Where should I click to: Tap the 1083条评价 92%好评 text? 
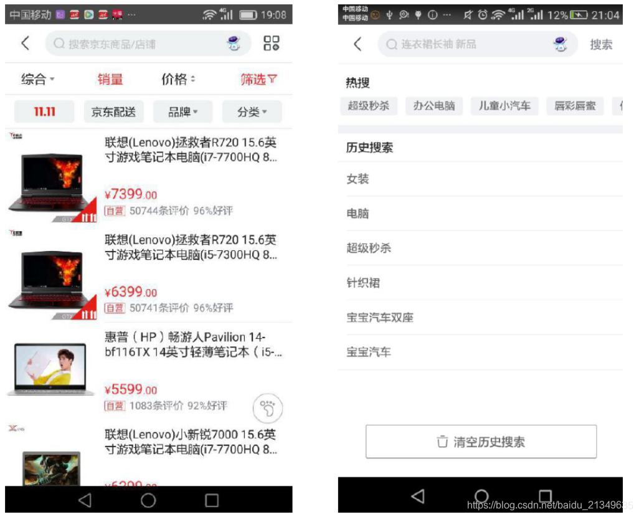click(x=178, y=406)
